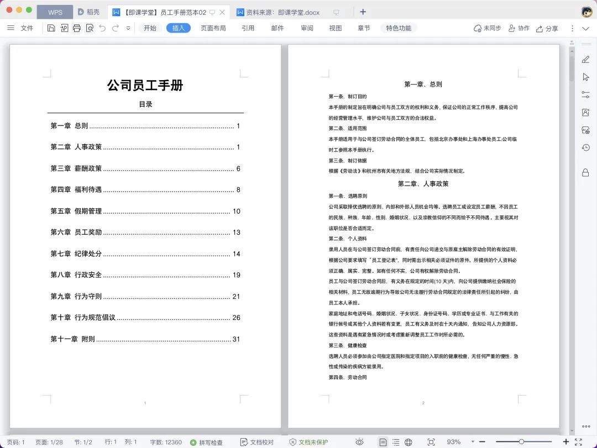Close the 员工手册范本02 document tab
597x448 pixels.
pos(222,12)
